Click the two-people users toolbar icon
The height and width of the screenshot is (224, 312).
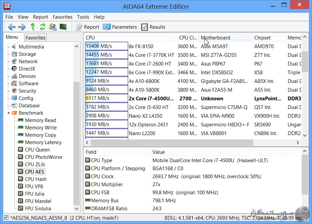point(53,27)
